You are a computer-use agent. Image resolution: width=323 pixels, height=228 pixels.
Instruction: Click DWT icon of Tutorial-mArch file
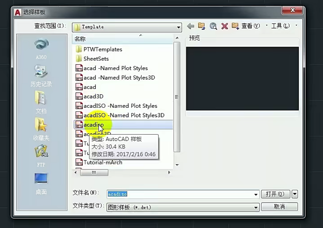[79, 162]
